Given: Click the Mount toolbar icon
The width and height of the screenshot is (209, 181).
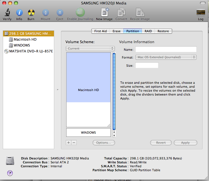Looking at the screenshot, I should 46,13.
